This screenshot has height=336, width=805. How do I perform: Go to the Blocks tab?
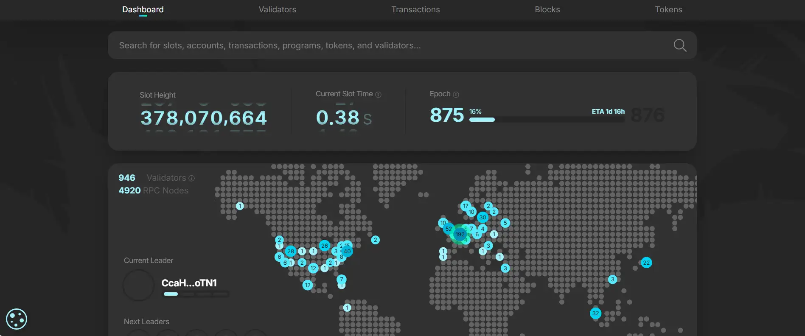(547, 9)
